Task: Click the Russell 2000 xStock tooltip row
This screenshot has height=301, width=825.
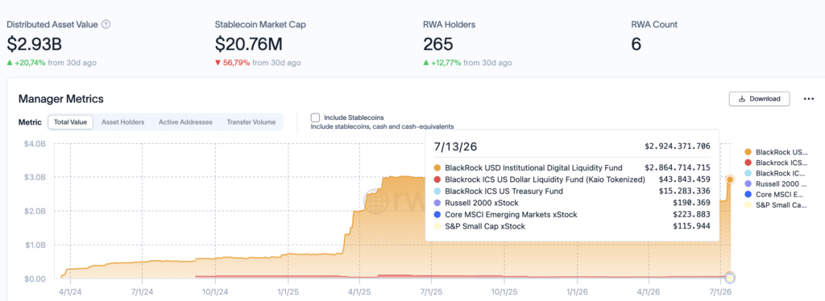Action: [x=573, y=203]
